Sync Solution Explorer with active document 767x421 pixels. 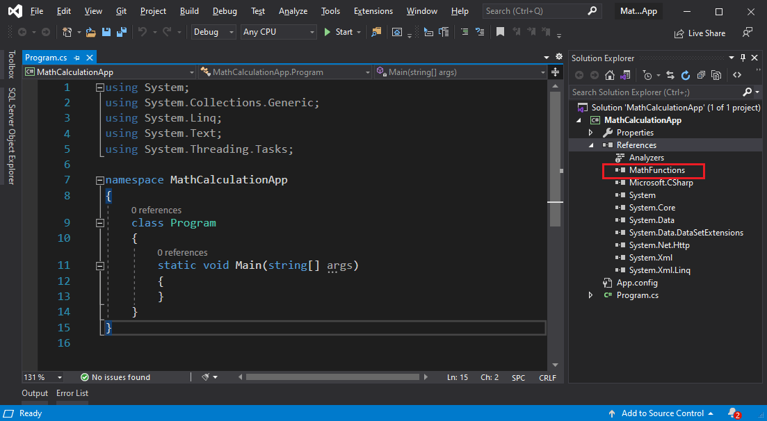click(670, 75)
